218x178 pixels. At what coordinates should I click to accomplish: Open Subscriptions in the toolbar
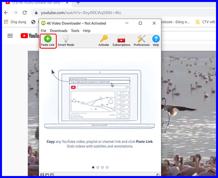121,39
